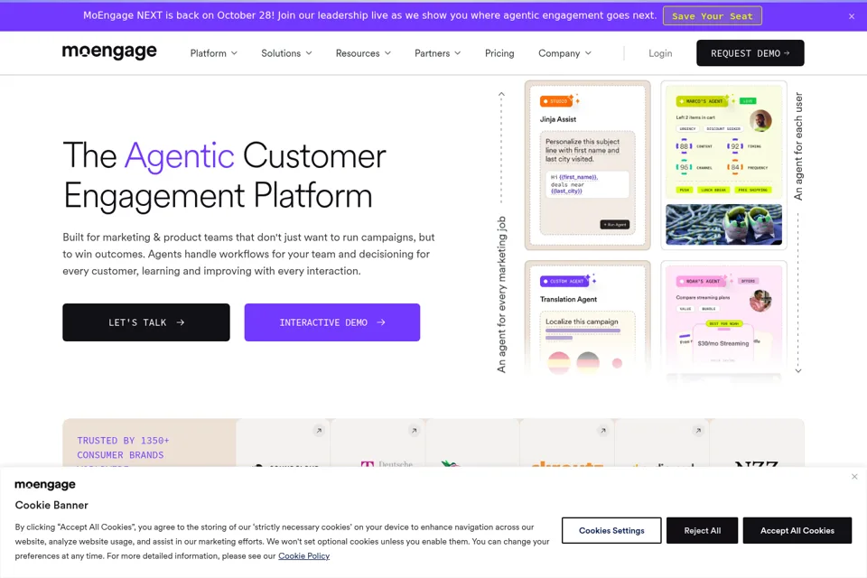867x578 pixels.
Task: Open Cookies Settings
Action: tap(611, 530)
